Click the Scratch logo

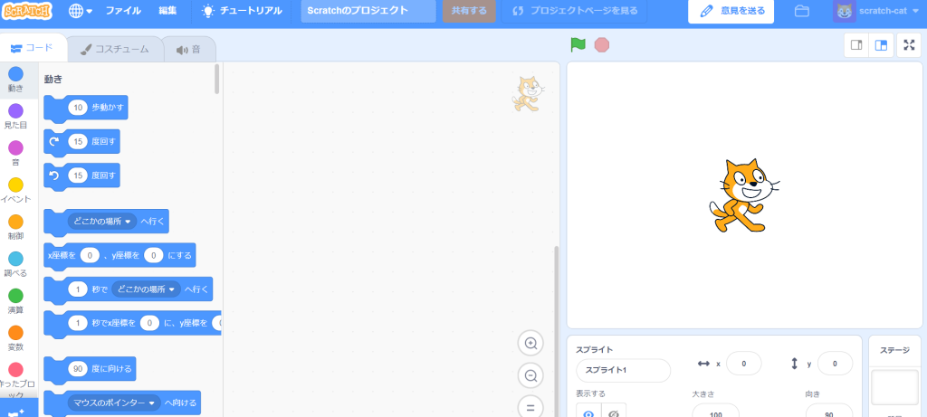click(x=27, y=11)
